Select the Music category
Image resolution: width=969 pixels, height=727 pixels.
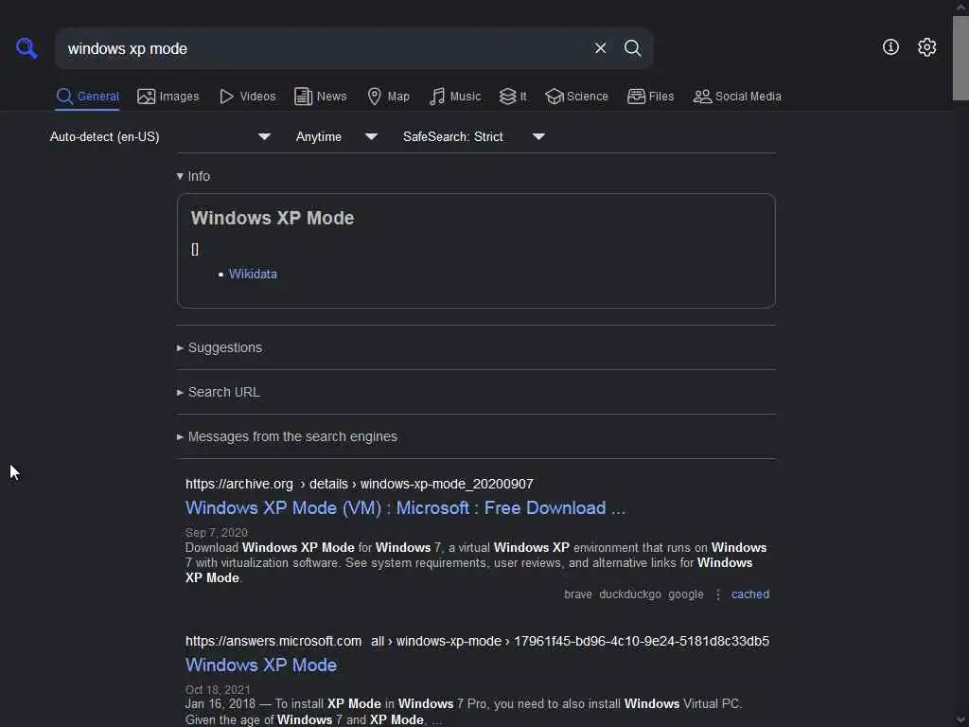tap(455, 97)
